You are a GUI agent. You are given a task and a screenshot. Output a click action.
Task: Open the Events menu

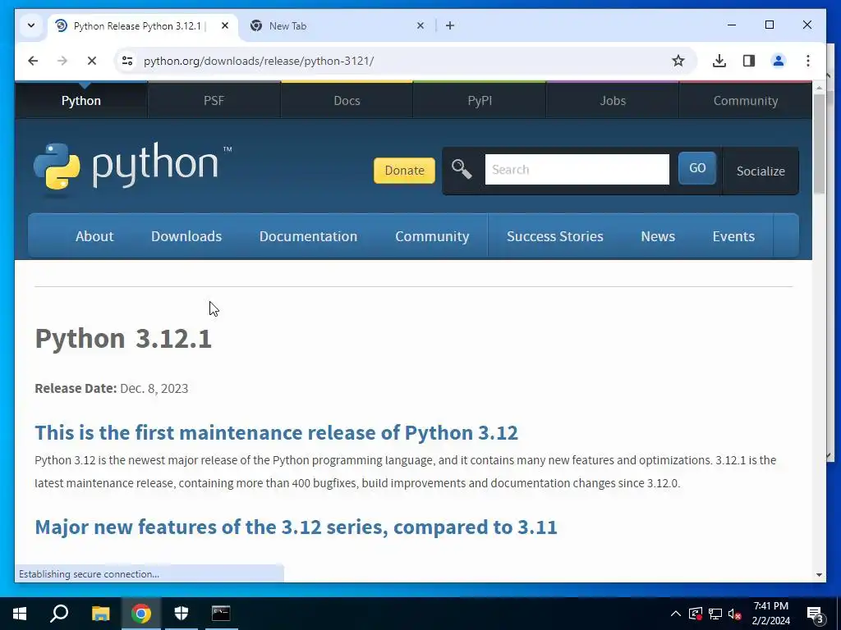(x=733, y=236)
